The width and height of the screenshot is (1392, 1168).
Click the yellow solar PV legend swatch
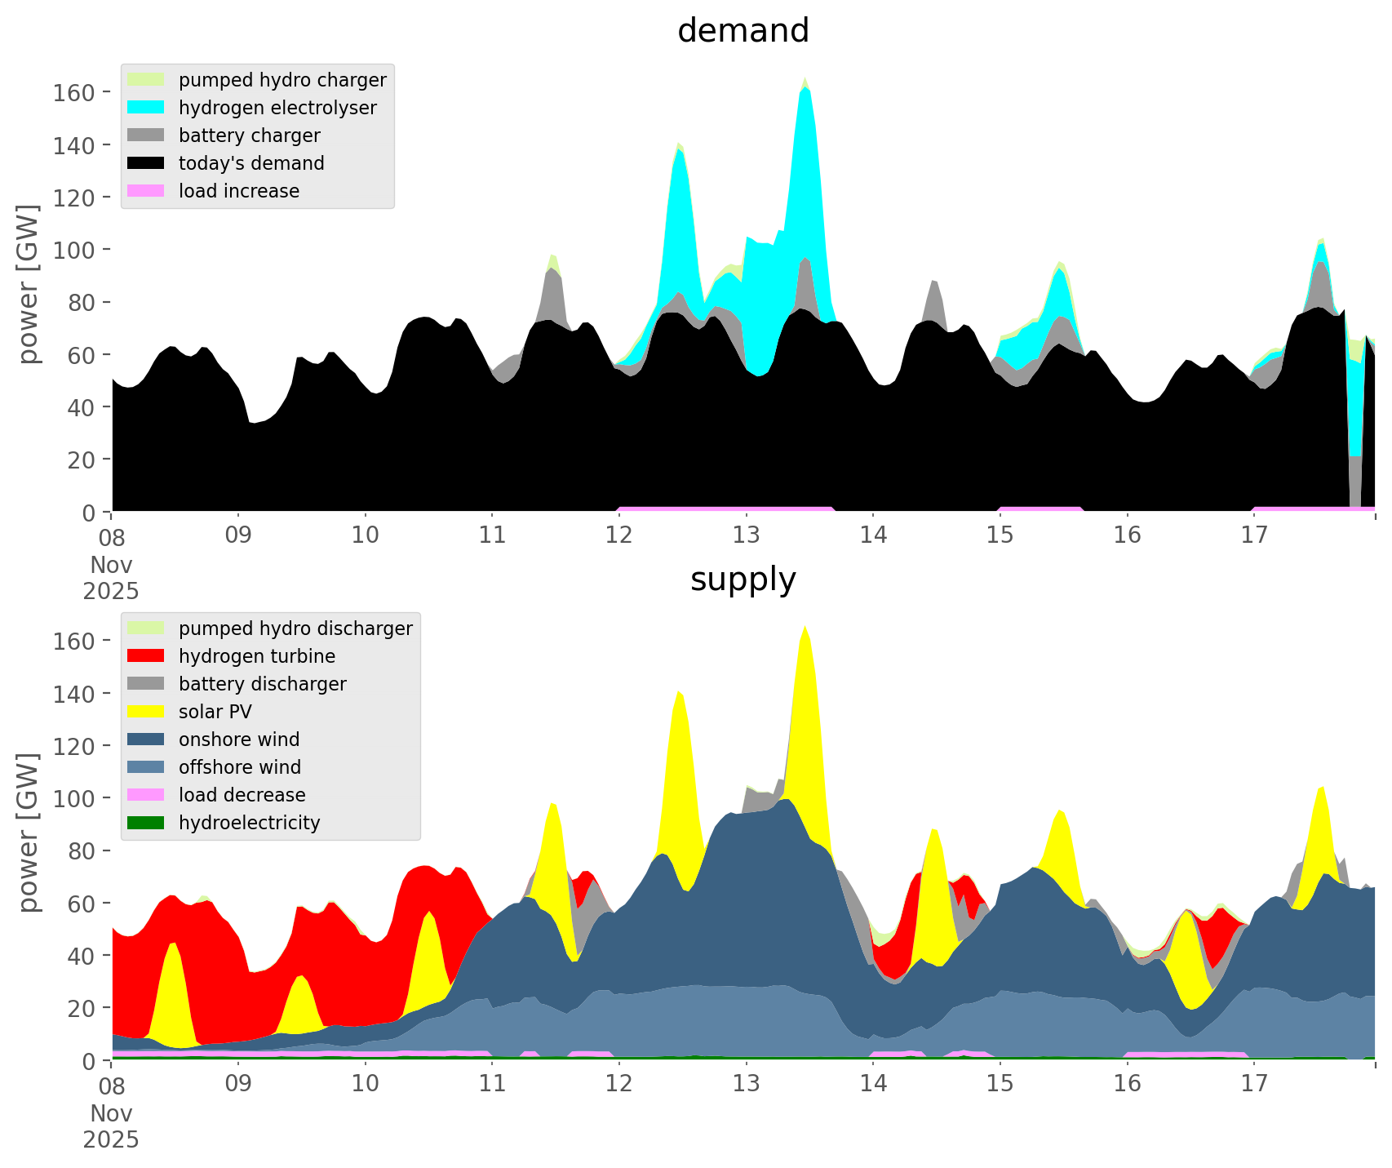click(146, 712)
